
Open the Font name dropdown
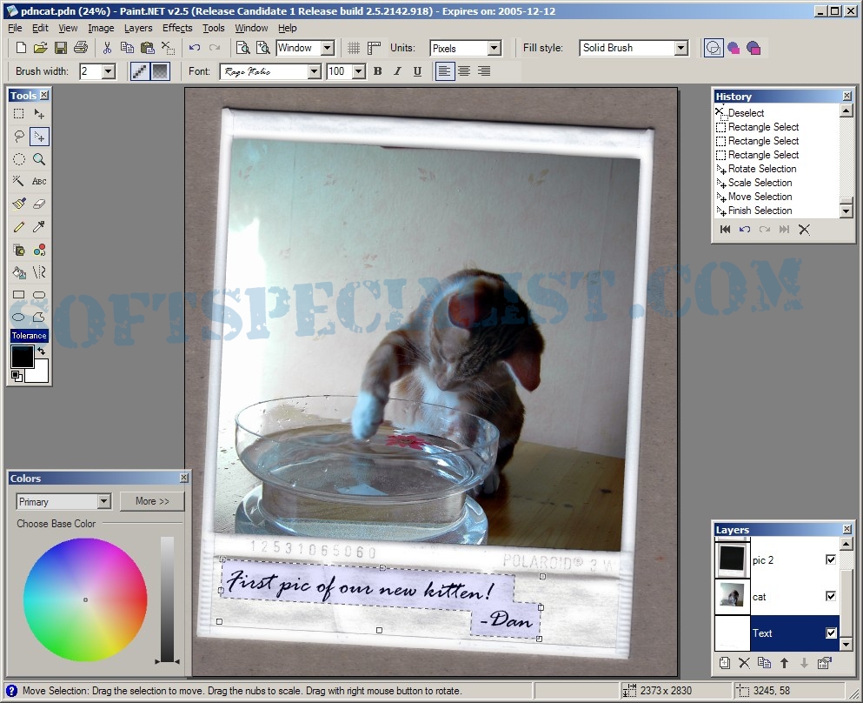[x=315, y=71]
